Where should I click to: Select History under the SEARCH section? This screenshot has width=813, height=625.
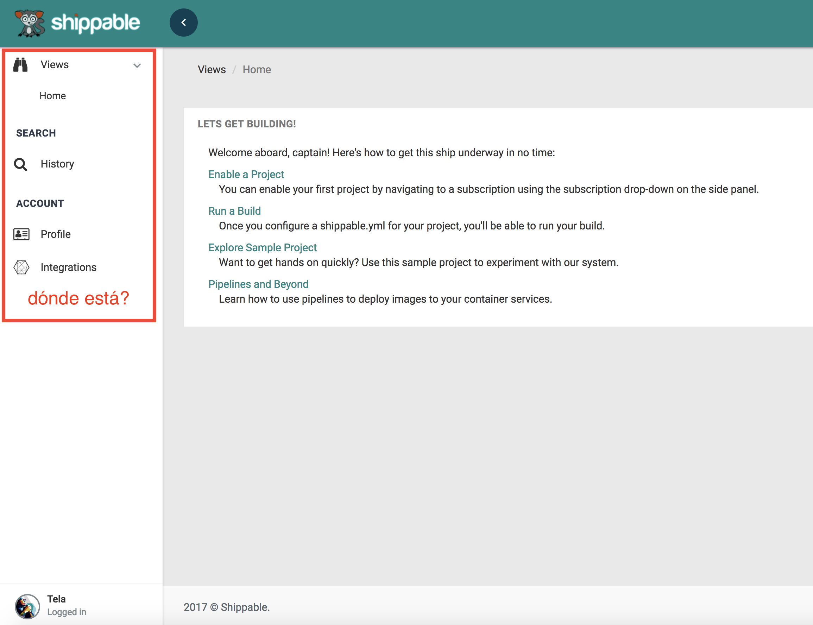[x=57, y=164]
